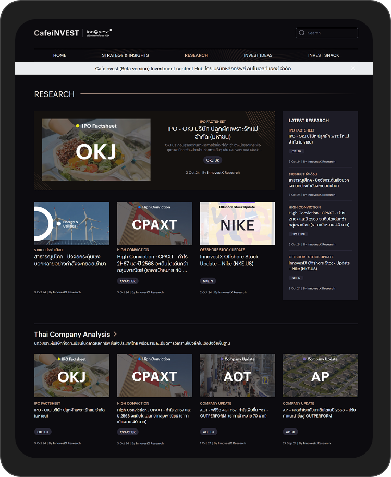Go to STRATEGY & INSIGHTS menu
The width and height of the screenshot is (391, 477).
[125, 55]
